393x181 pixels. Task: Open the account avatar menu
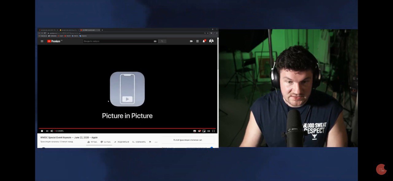pyautogui.click(x=211, y=41)
